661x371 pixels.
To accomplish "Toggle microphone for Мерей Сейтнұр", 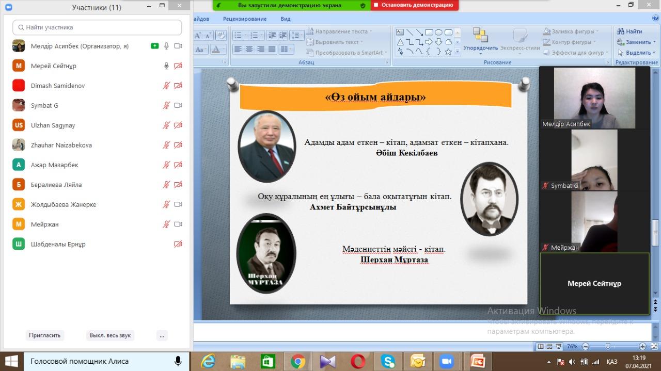I will 166,66.
